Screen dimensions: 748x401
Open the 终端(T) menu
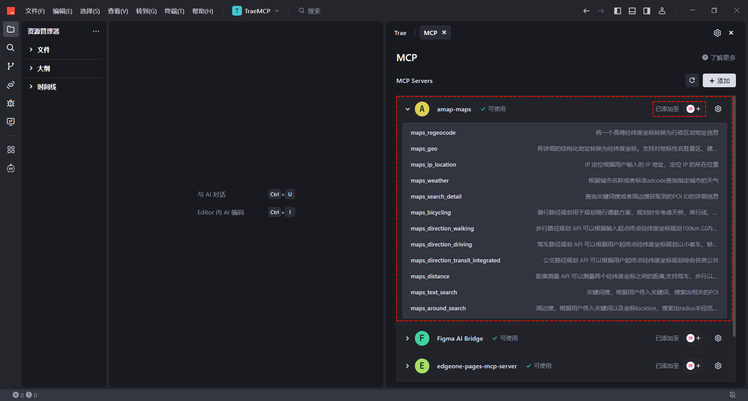click(x=174, y=11)
